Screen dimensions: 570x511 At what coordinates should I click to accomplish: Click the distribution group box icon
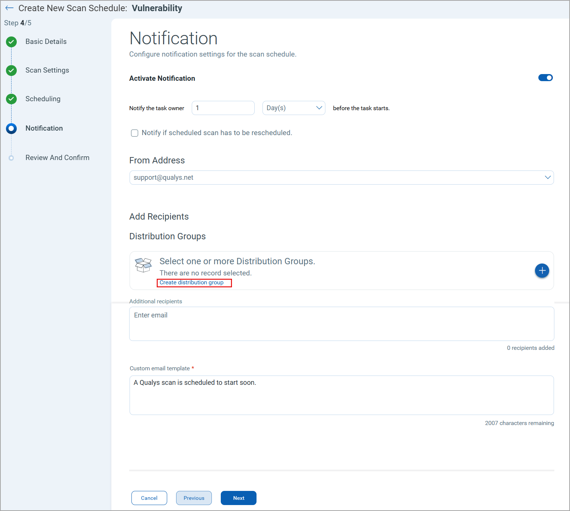pos(143,265)
